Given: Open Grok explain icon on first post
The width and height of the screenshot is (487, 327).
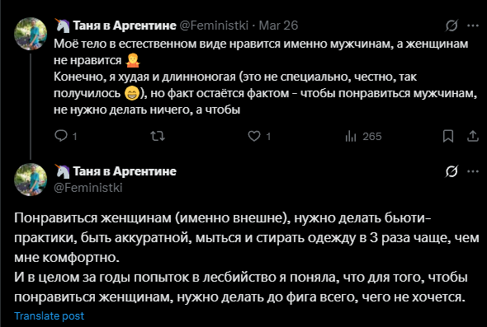Looking at the screenshot, I should pyautogui.click(x=452, y=26).
